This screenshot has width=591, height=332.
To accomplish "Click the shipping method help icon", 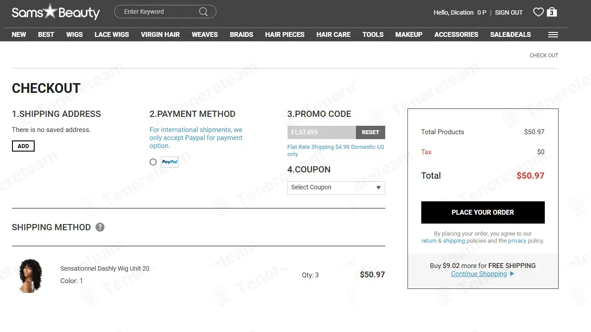I will click(x=100, y=227).
